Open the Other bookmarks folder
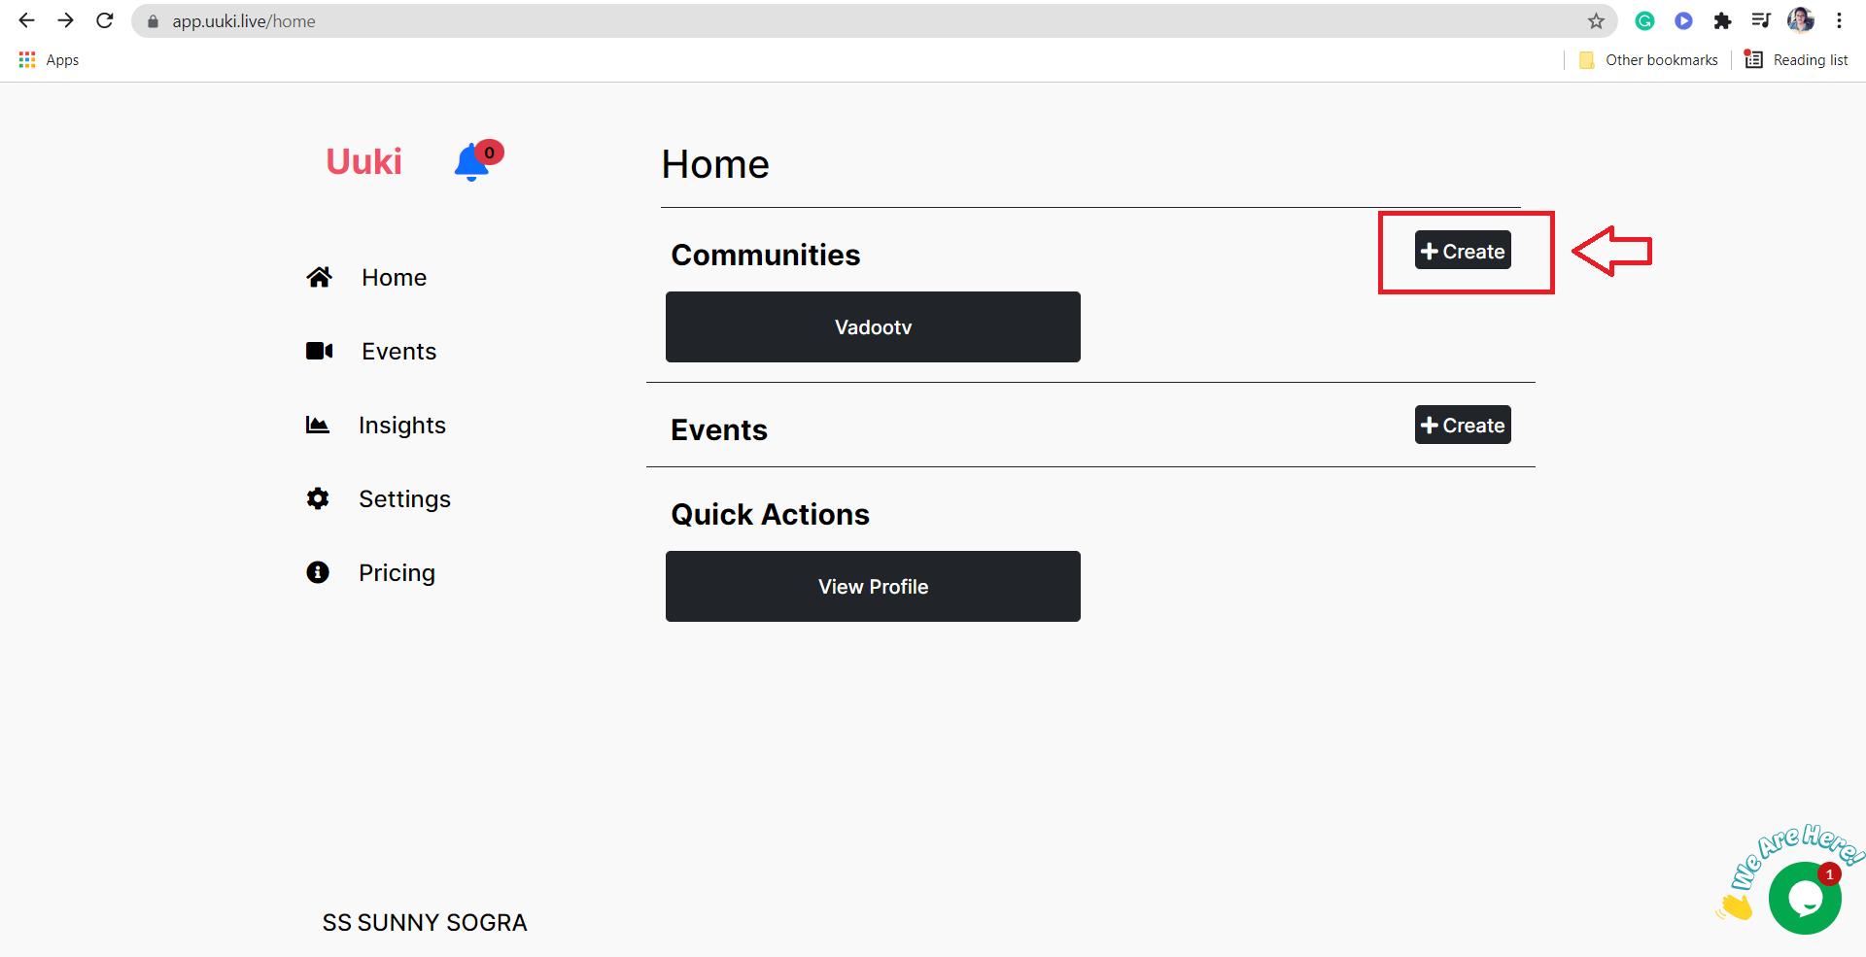The image size is (1866, 957). (x=1648, y=60)
